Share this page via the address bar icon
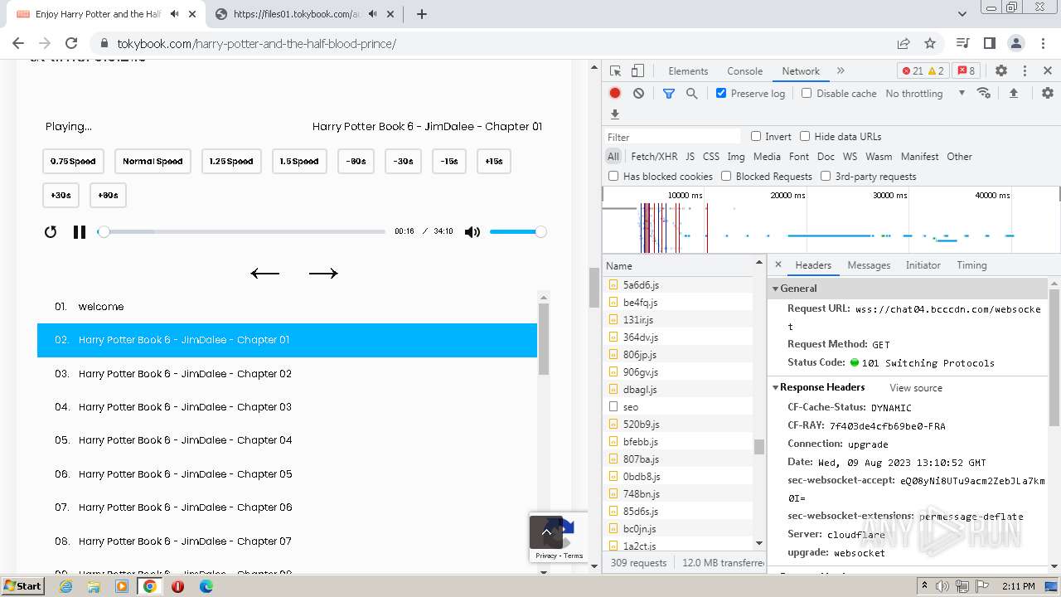This screenshot has height=597, width=1061. click(x=903, y=43)
